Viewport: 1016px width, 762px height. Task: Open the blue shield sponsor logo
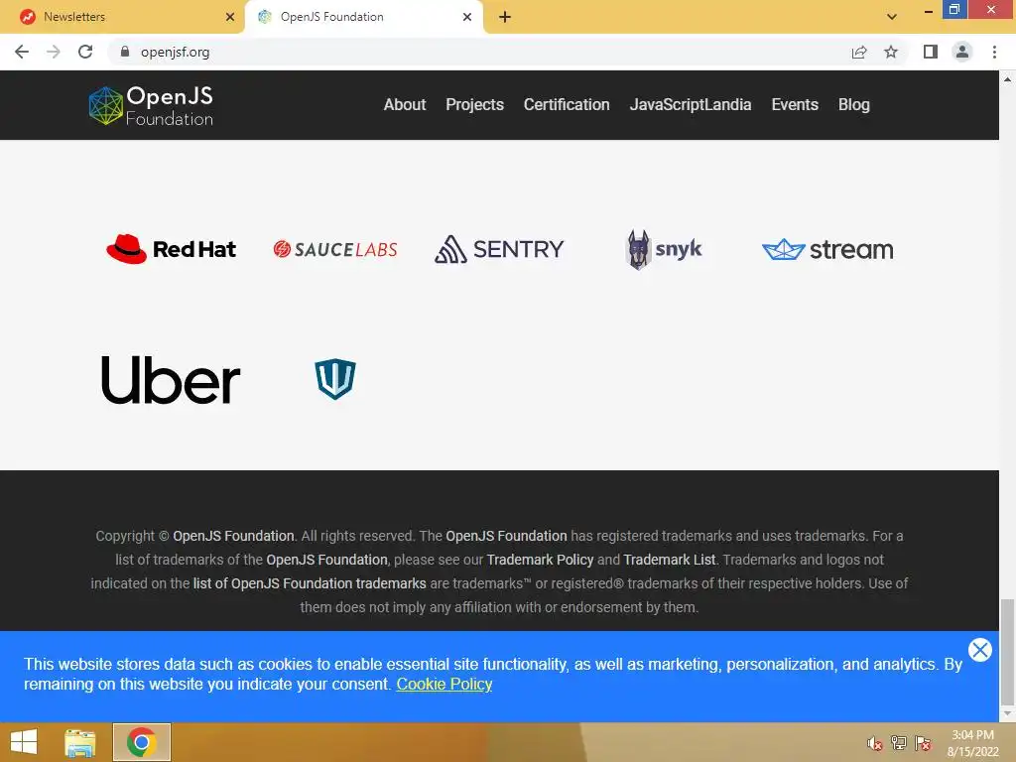335,379
